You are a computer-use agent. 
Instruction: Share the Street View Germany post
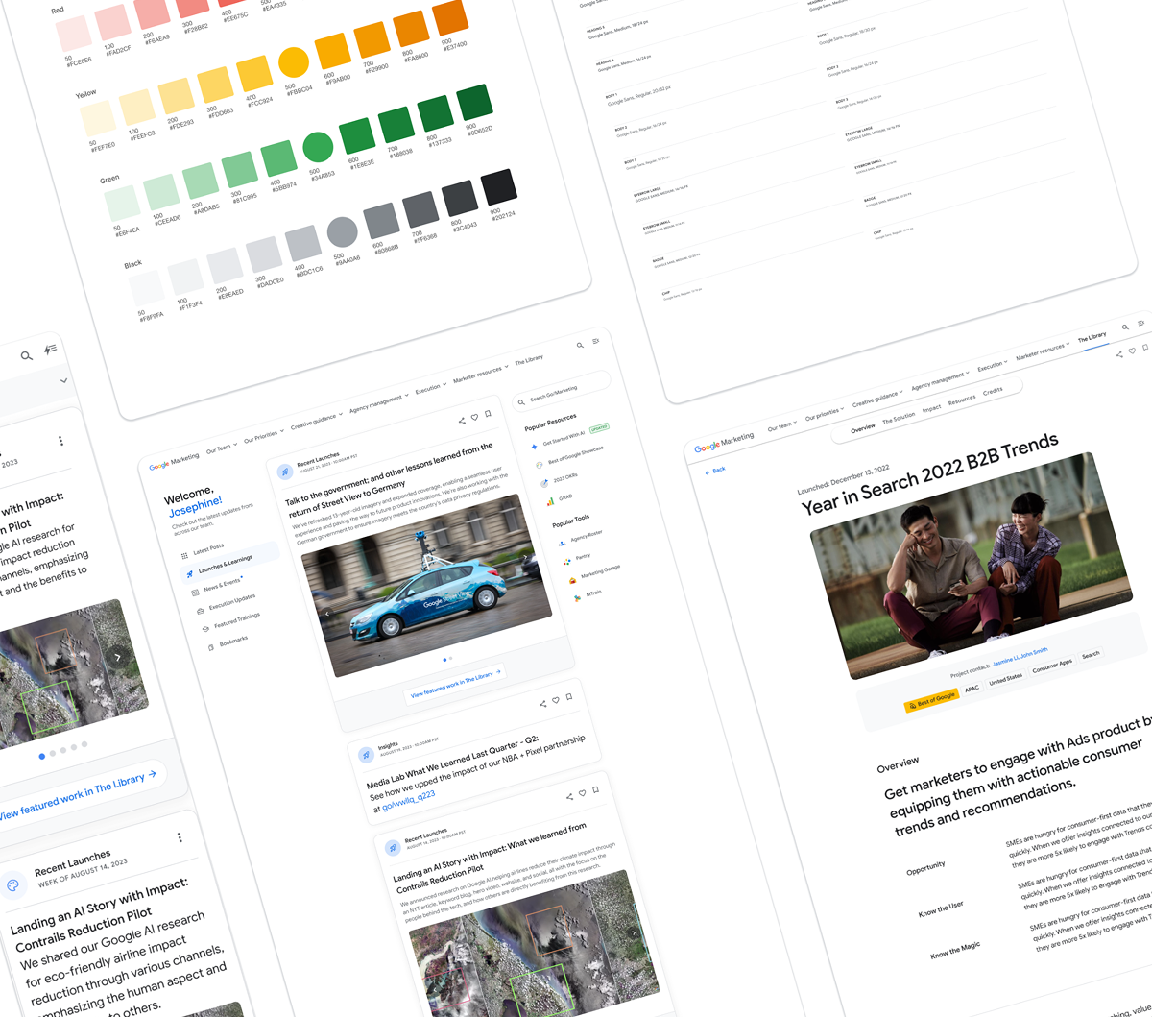pyautogui.click(x=462, y=421)
